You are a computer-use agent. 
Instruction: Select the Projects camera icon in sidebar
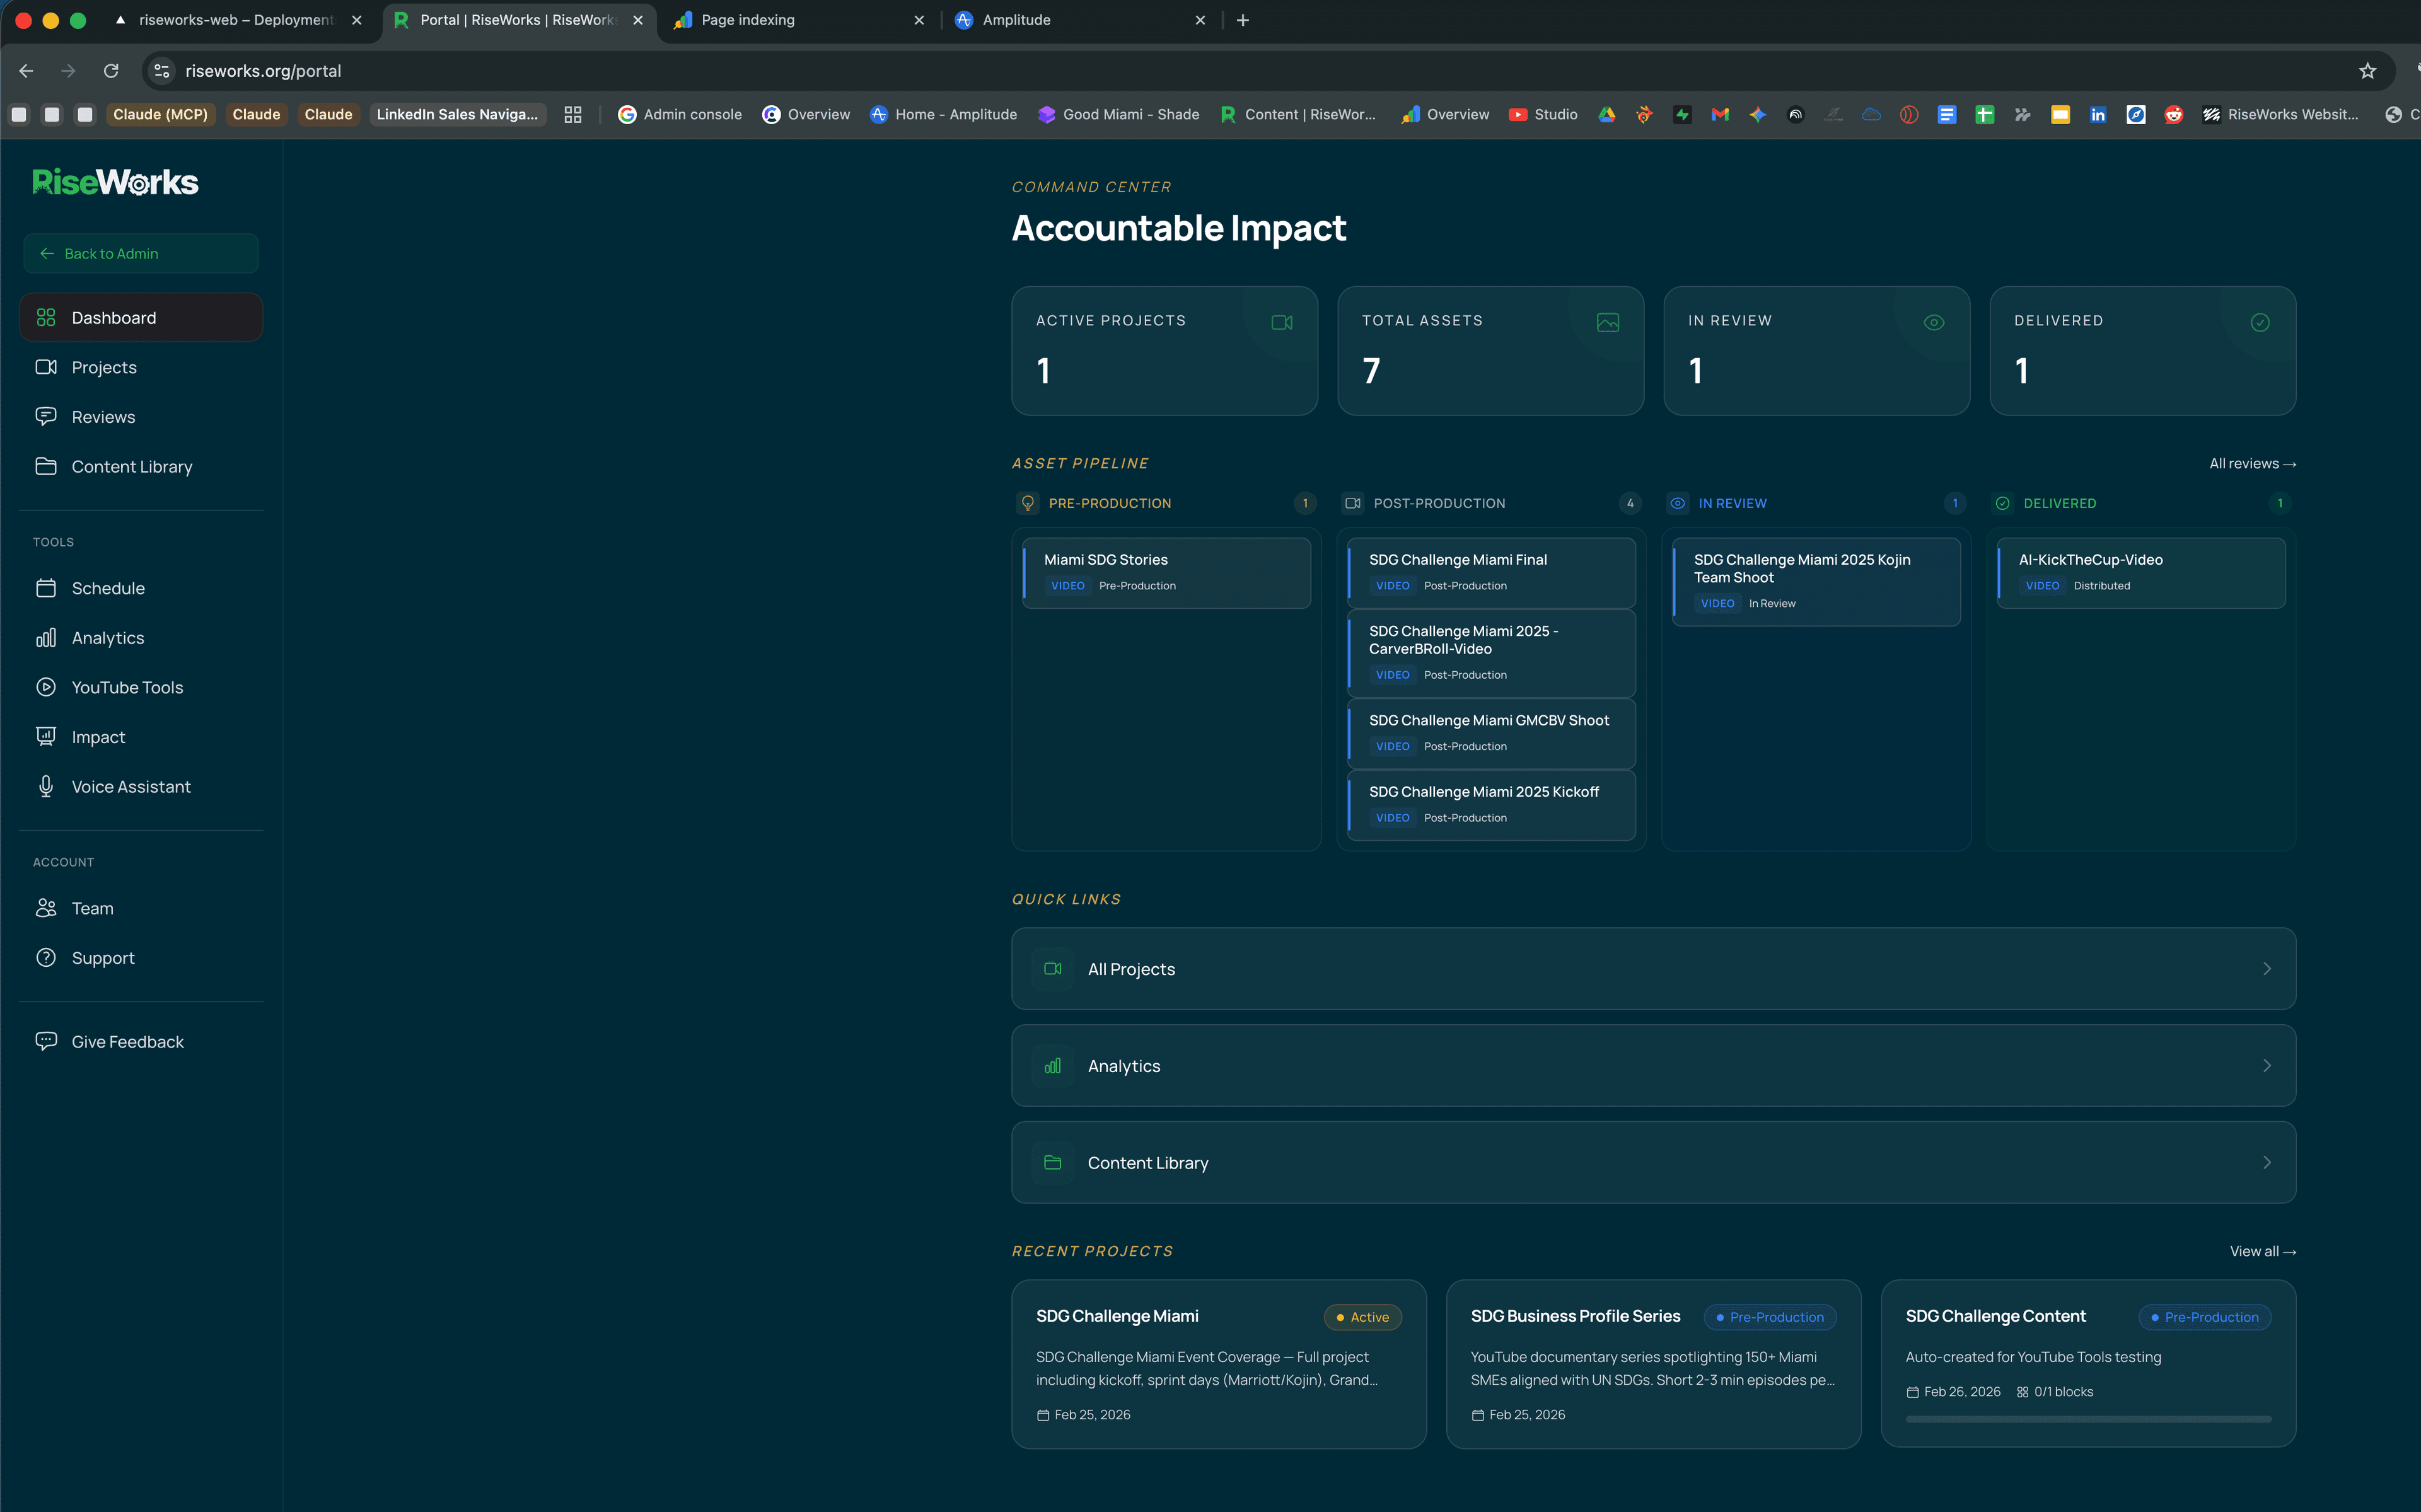47,367
